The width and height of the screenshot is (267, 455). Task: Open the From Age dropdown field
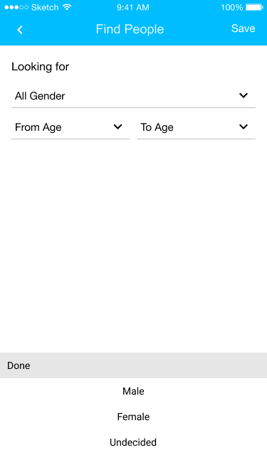pyautogui.click(x=70, y=127)
